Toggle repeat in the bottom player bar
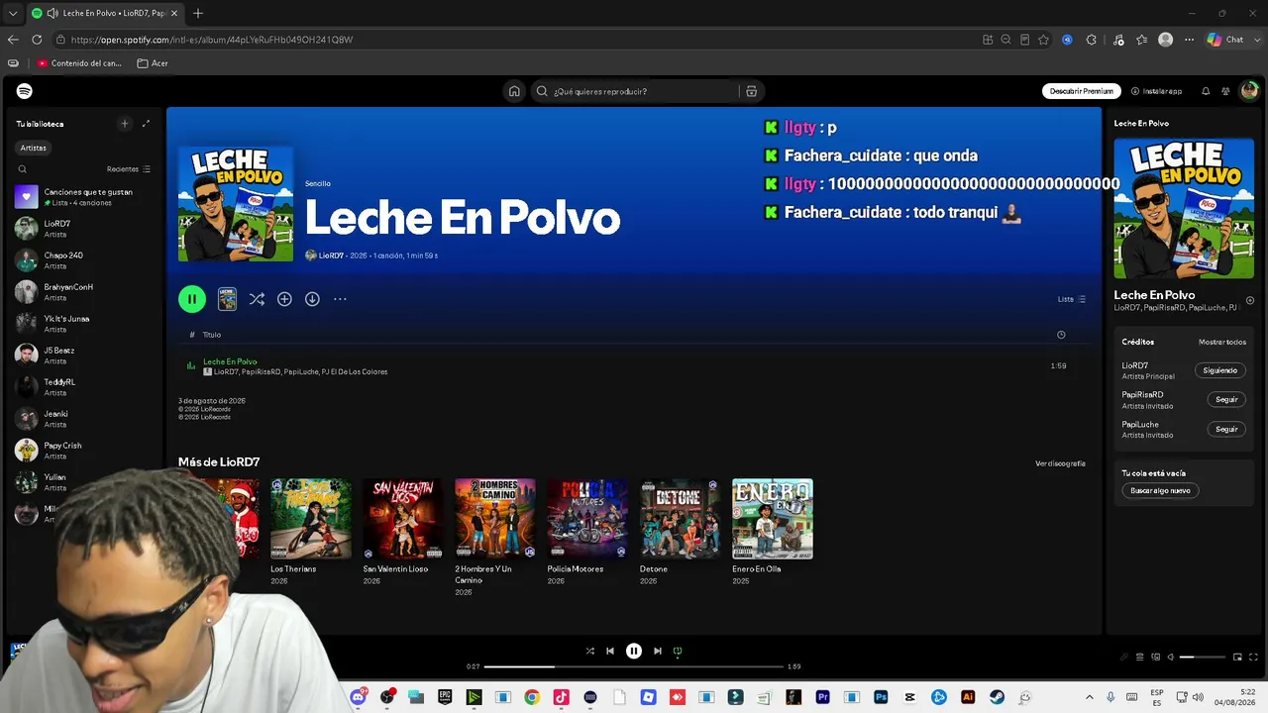The width and height of the screenshot is (1268, 713). [678, 651]
